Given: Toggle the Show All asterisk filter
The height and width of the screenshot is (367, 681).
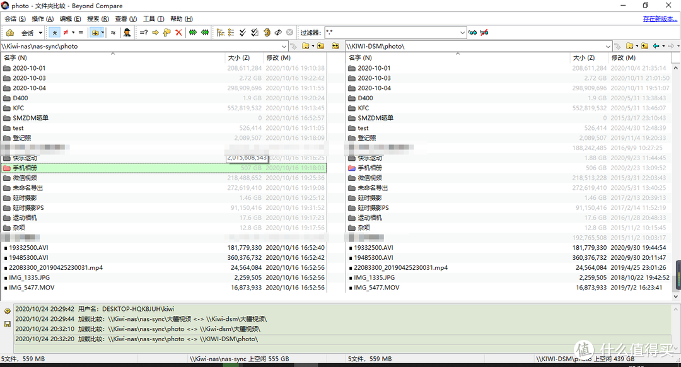Looking at the screenshot, I should tap(54, 33).
